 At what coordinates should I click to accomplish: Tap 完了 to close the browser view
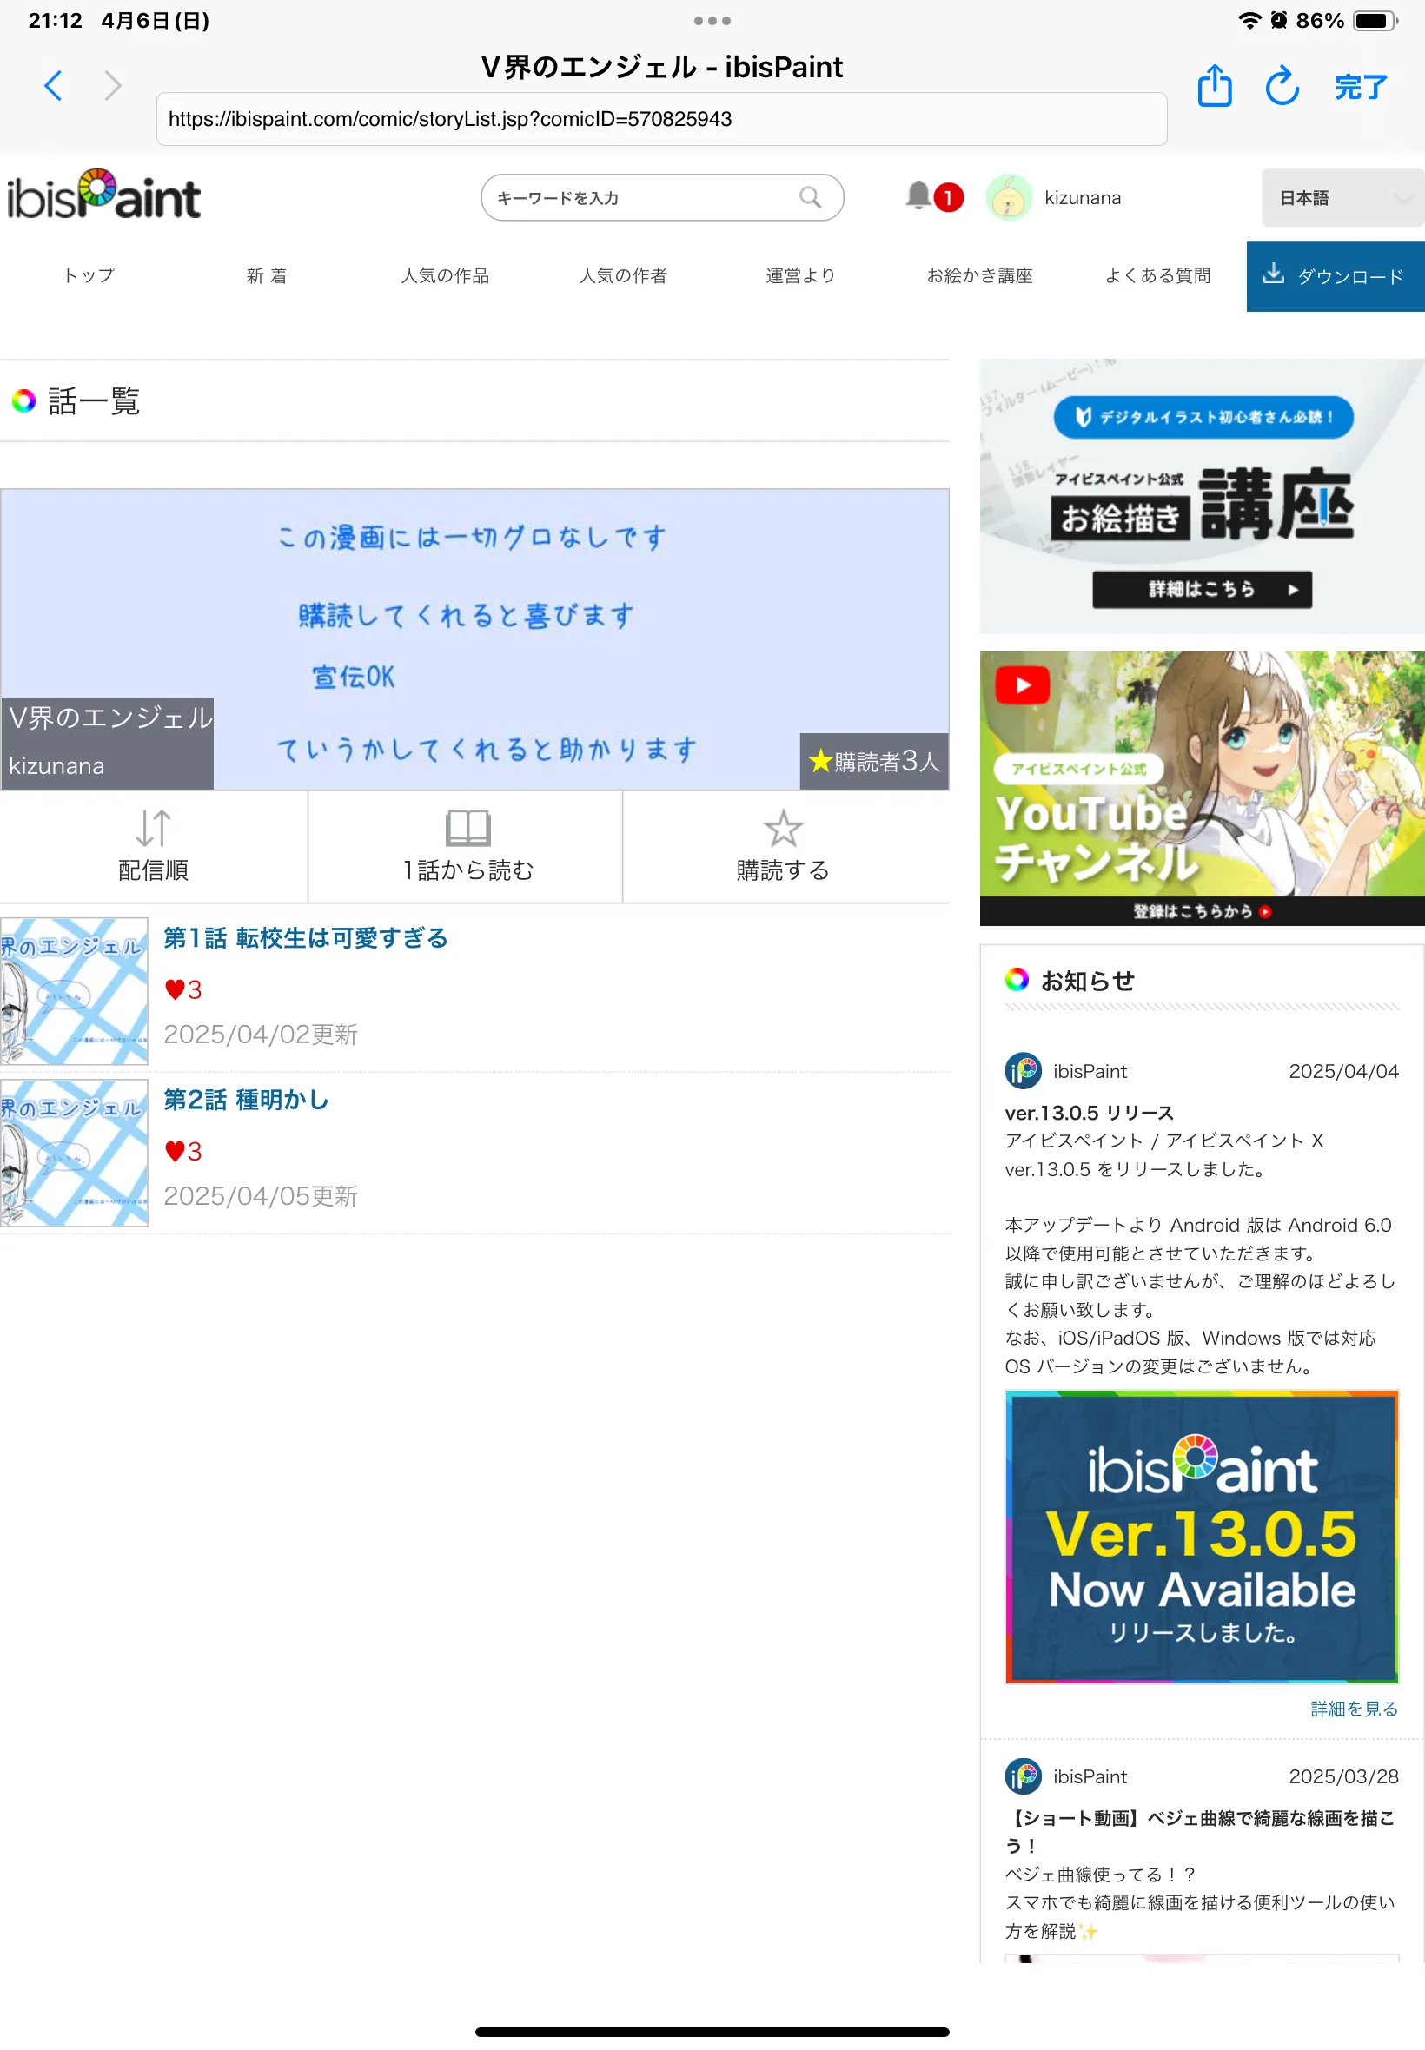coord(1361,88)
